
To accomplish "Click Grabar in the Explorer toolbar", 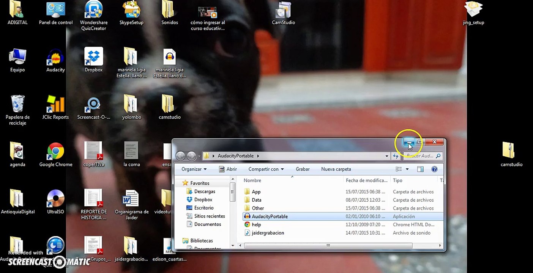I will point(303,169).
